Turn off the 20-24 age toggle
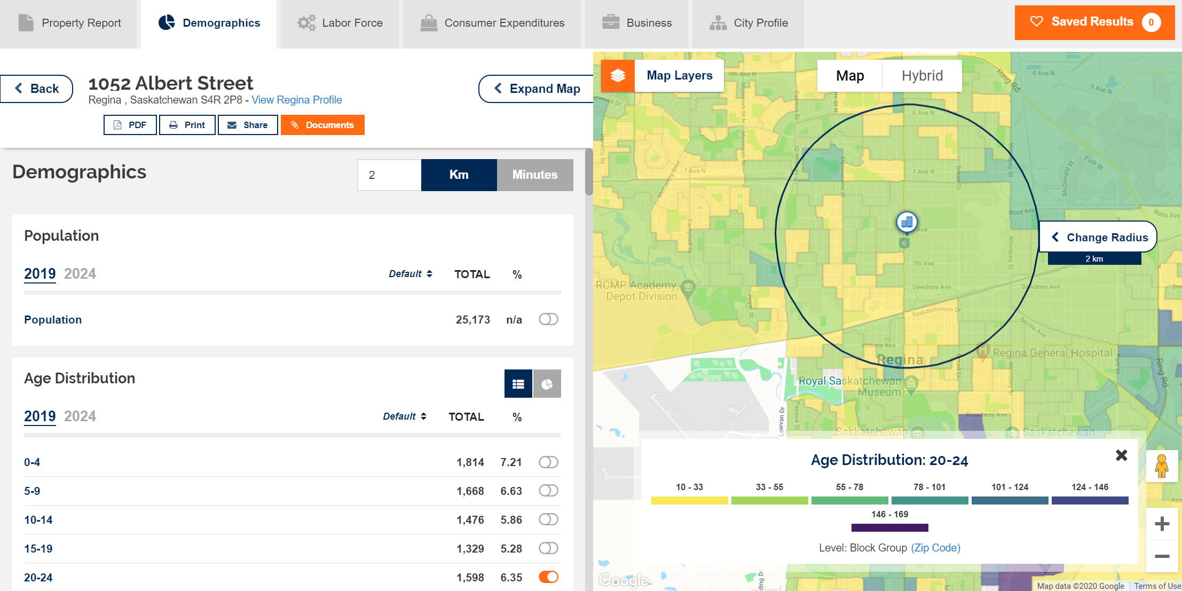 point(548,577)
